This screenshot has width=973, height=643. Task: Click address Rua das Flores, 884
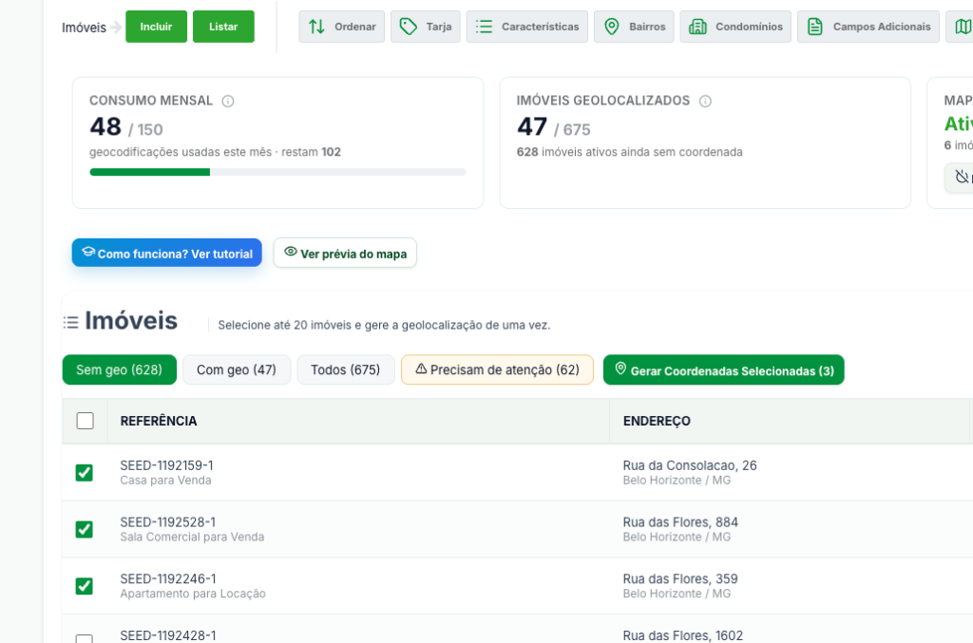tap(680, 522)
